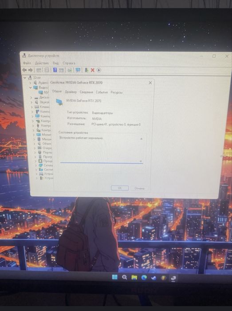Image resolution: width=232 pixels, height=311 pixels.
Task: Click the Видеоадаптеры device type value
Action: click(102, 113)
